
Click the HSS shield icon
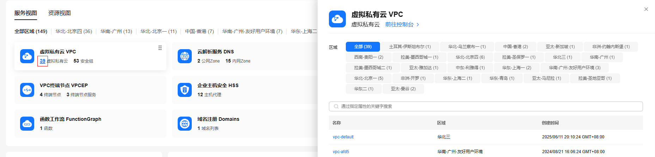click(x=185, y=90)
